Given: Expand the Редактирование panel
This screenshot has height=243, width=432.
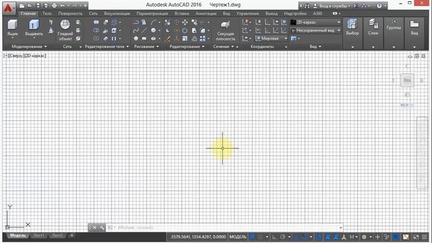Looking at the screenshot, I should (x=187, y=47).
